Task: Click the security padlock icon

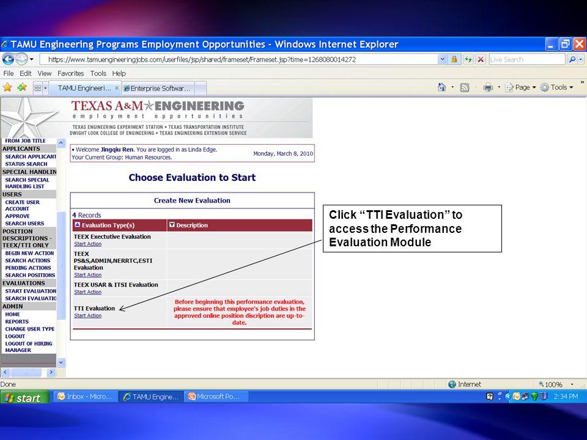Action: point(454,59)
